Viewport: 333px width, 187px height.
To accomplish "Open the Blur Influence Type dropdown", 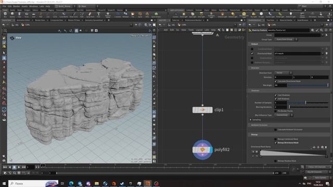I will [284, 115].
